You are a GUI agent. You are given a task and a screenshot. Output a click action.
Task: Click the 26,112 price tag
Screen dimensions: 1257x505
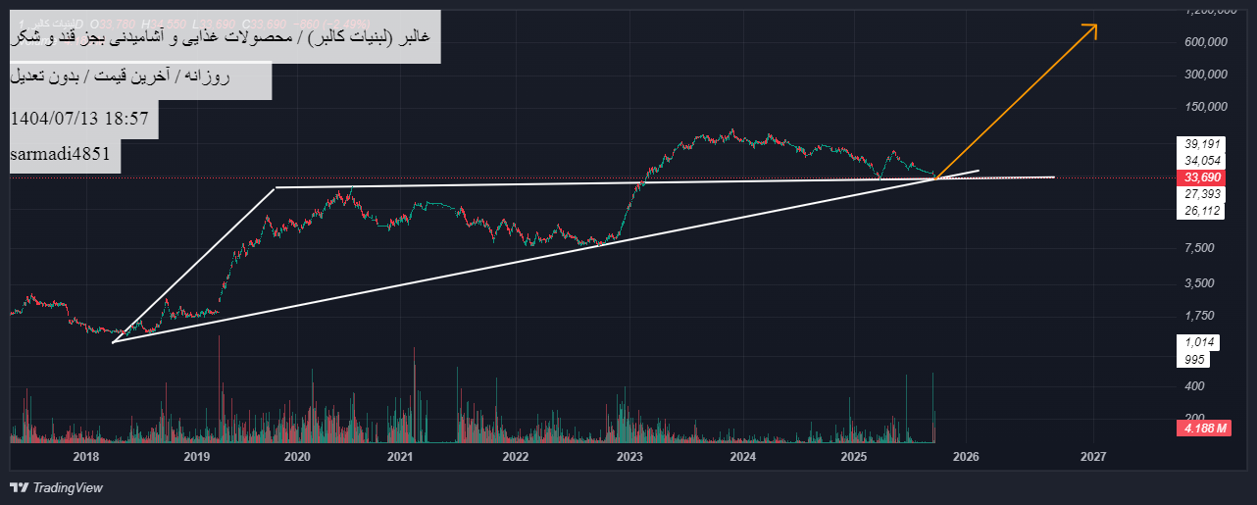point(1202,212)
